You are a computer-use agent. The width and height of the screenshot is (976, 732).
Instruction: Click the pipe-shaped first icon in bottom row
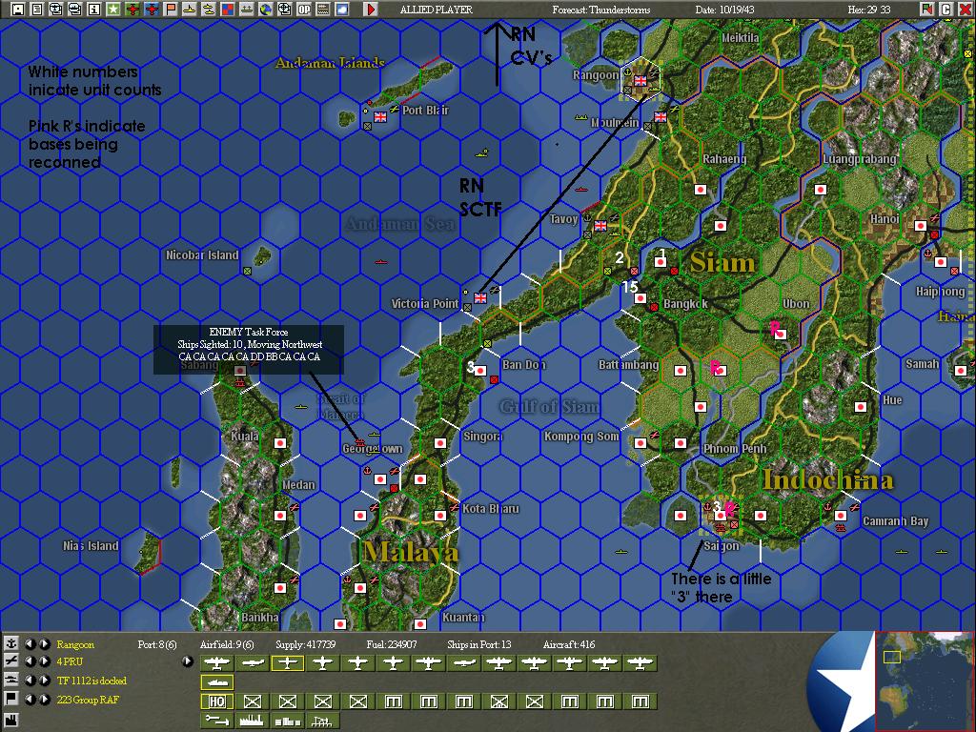coord(216,721)
